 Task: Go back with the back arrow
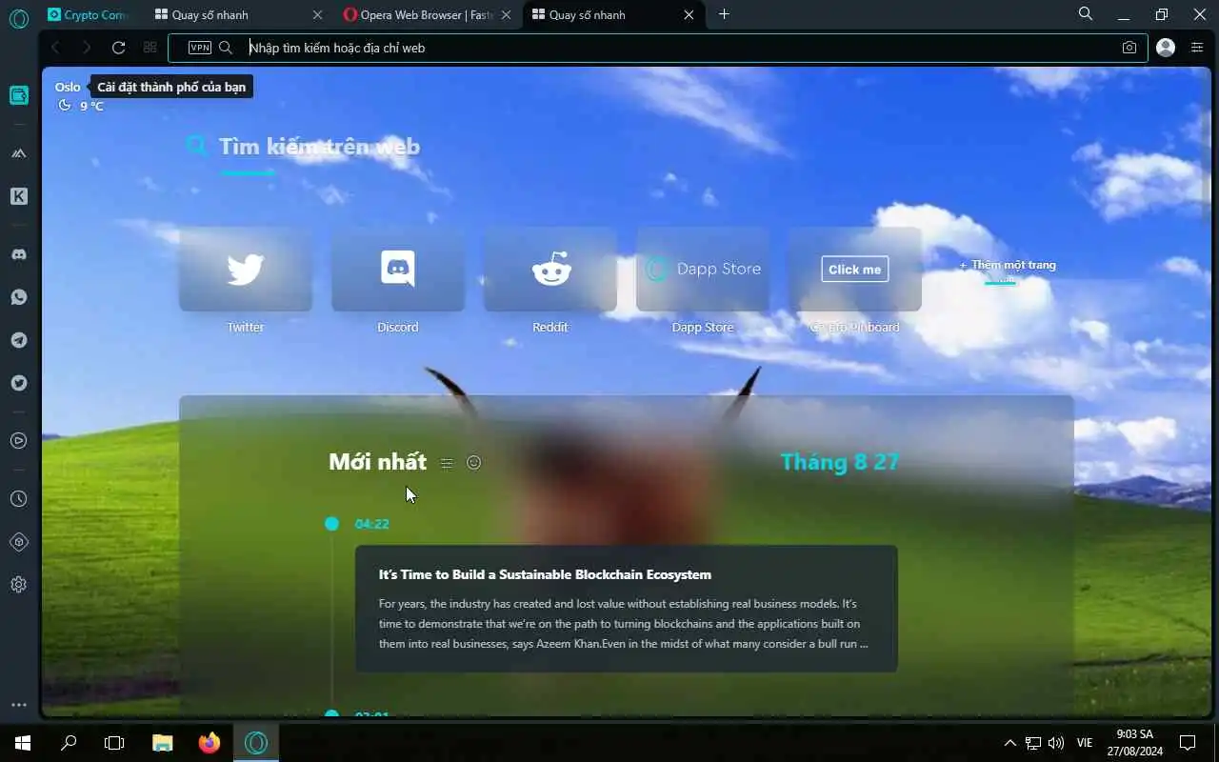click(55, 48)
